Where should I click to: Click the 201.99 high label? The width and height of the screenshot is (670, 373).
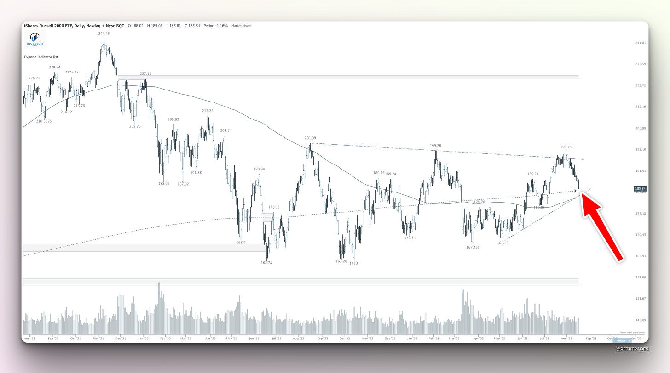[310, 138]
